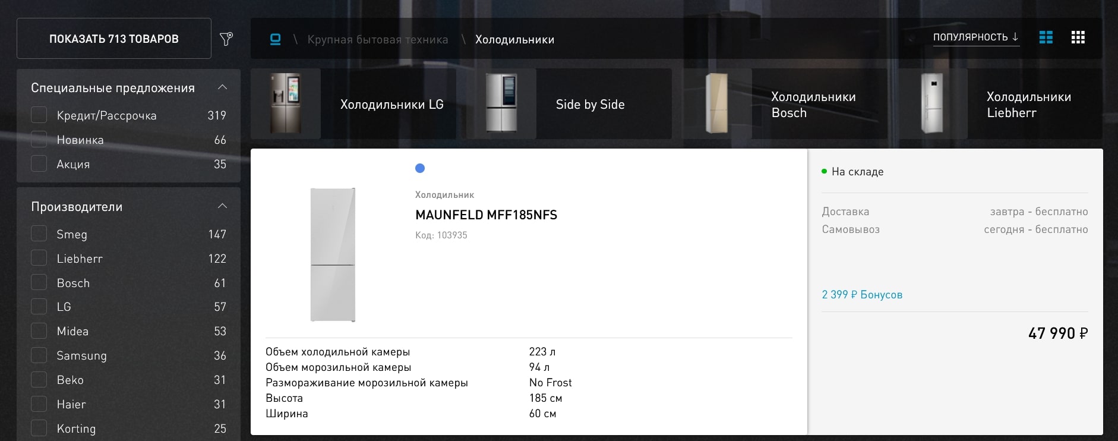Viewport: 1118px width, 441px height.
Task: Click the product code 103935
Action: click(441, 235)
